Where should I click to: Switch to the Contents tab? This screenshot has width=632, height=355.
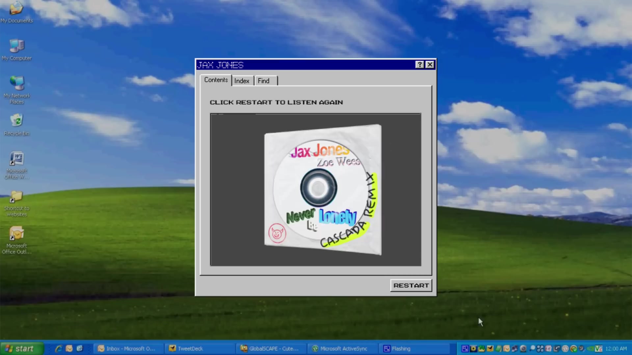[x=216, y=80]
